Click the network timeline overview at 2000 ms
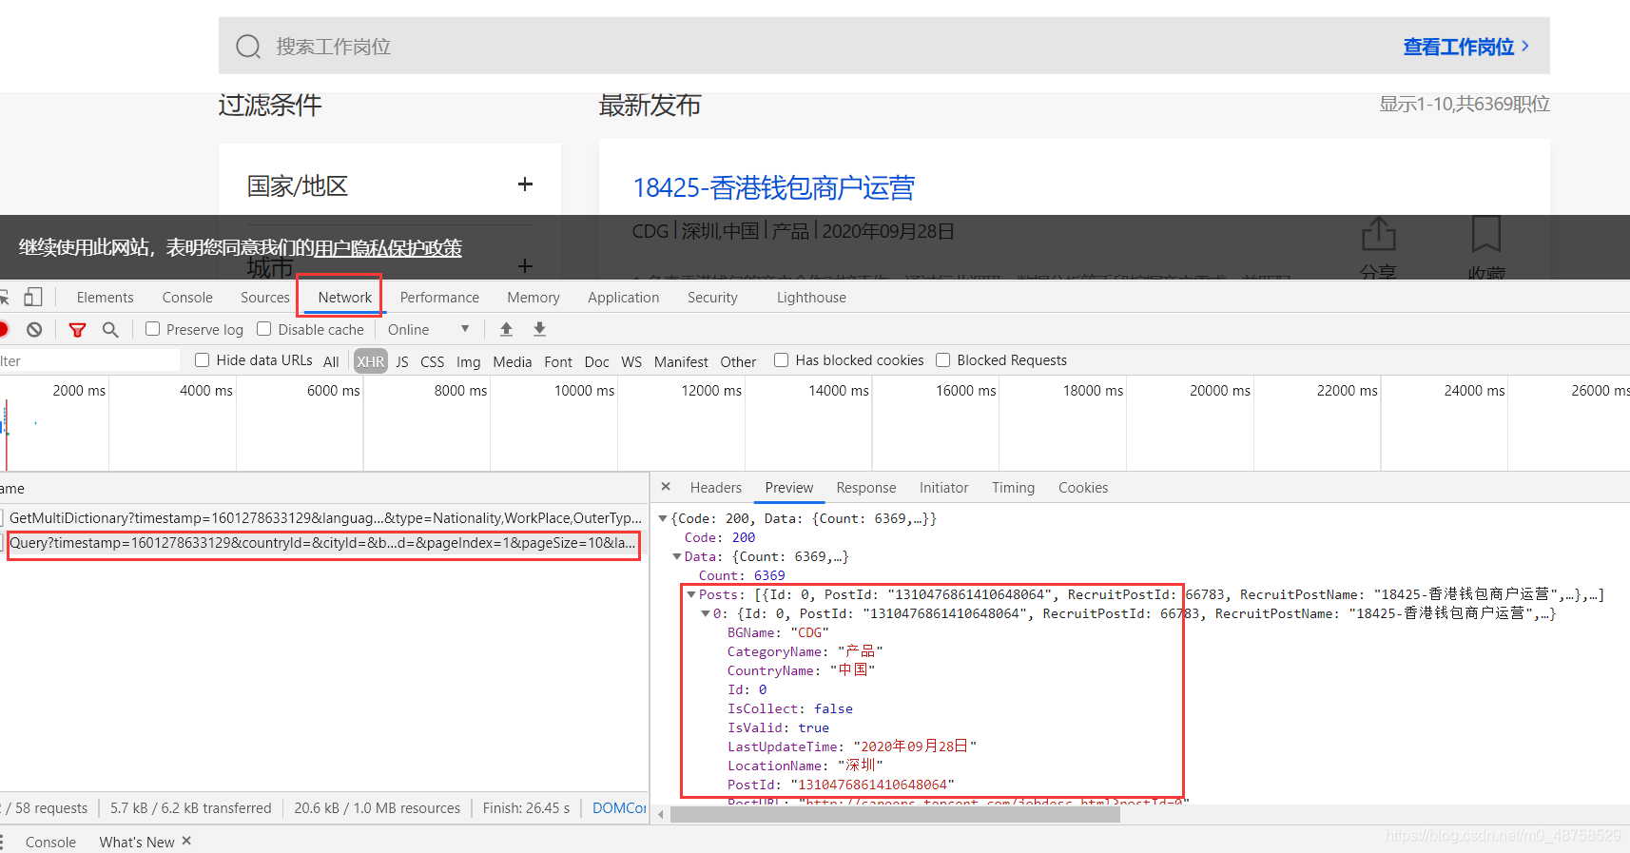Screen dimensions: 1630x853 79,390
